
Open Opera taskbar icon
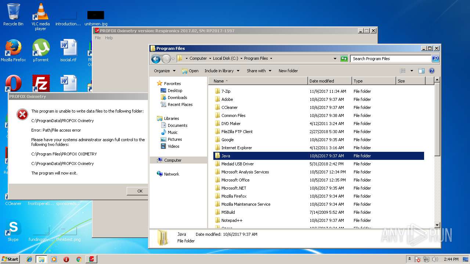(66, 259)
